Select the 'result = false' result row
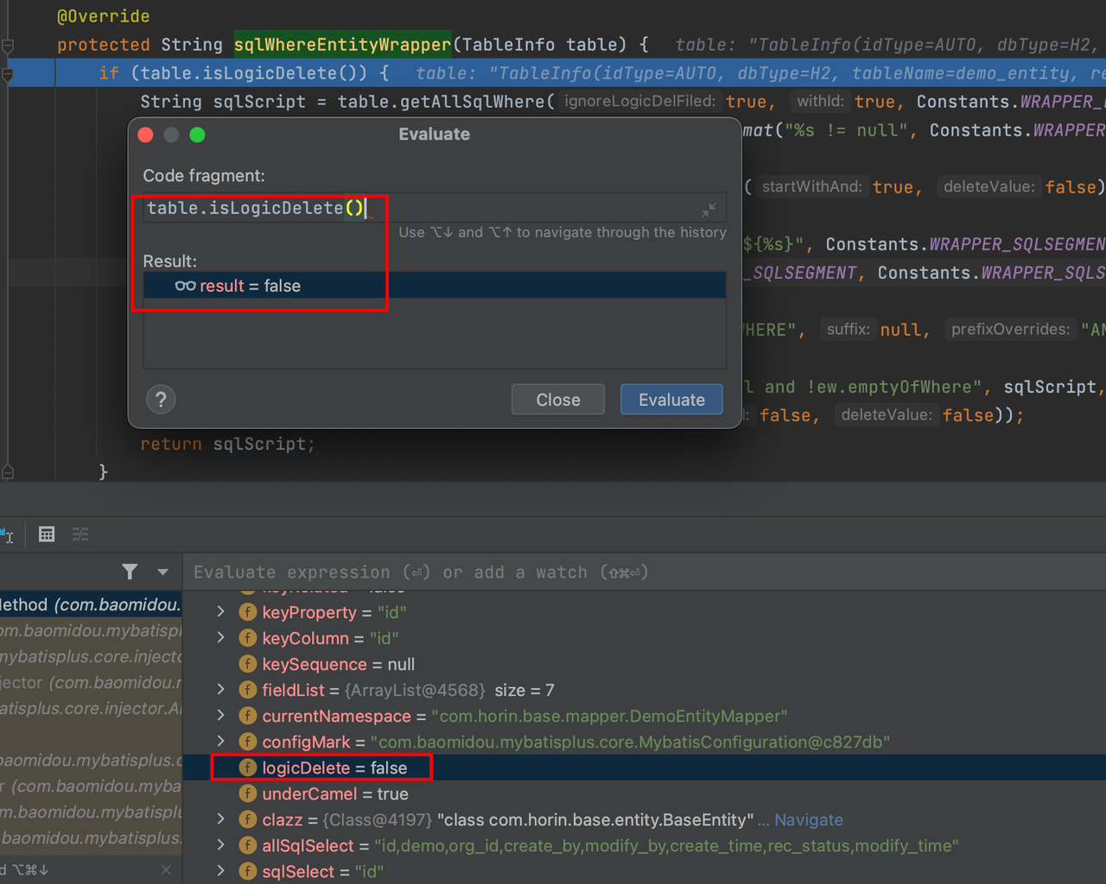This screenshot has height=884, width=1106. (435, 286)
